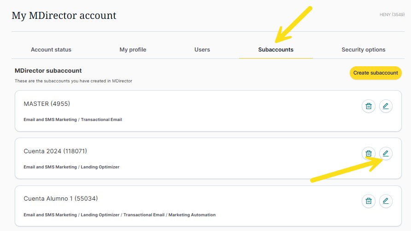Click the HENY (3549) account label

click(x=391, y=15)
